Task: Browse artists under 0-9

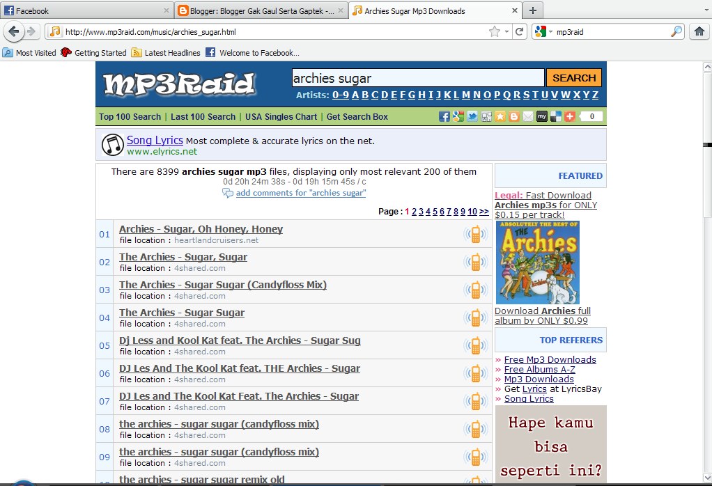Action: click(341, 95)
